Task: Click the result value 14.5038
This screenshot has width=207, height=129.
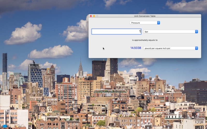Action: click(136, 48)
